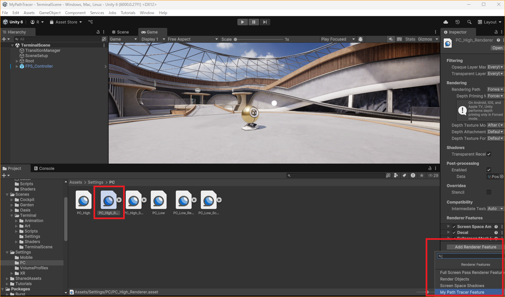This screenshot has width=505, height=297.
Task: Open the Unity cloud services icon
Action: point(446,22)
